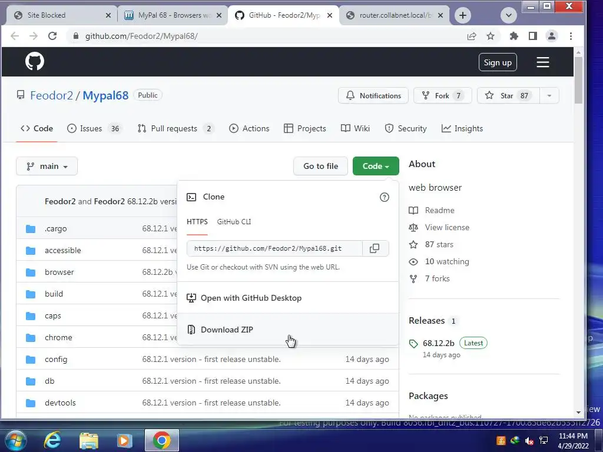This screenshot has width=603, height=452.
Task: Click the browser forward arrow
Action: 34,36
